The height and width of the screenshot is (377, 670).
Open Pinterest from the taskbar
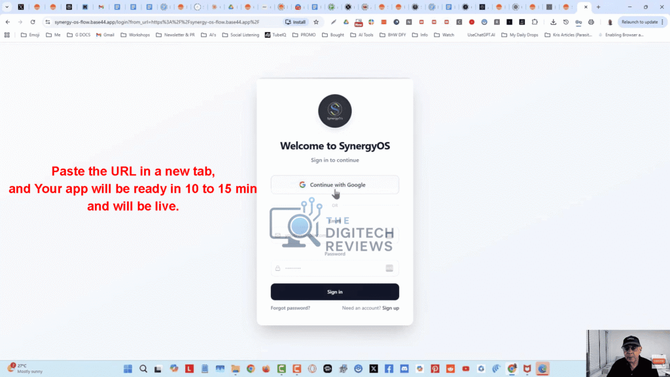pos(436,368)
